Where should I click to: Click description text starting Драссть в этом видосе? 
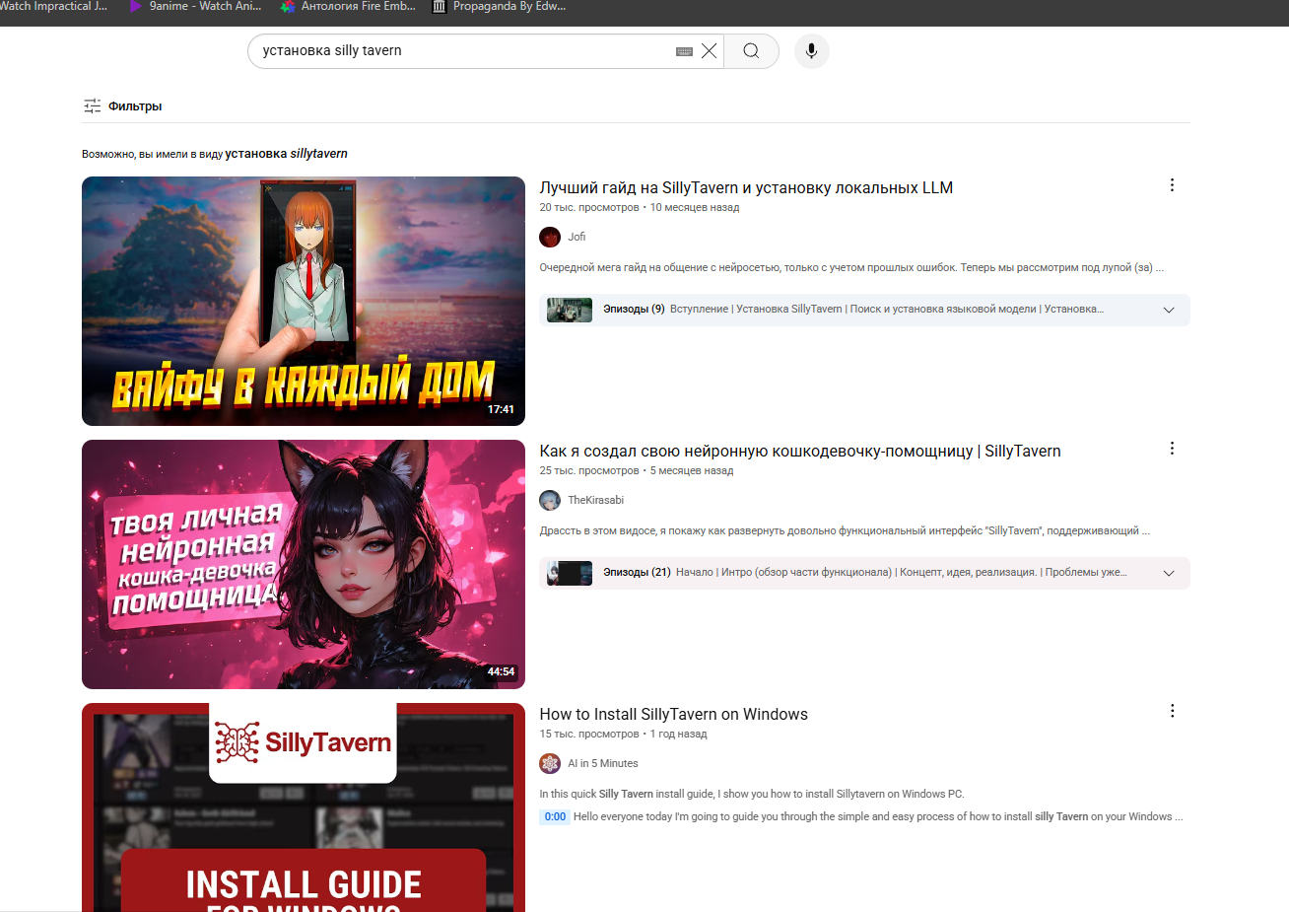[845, 530]
